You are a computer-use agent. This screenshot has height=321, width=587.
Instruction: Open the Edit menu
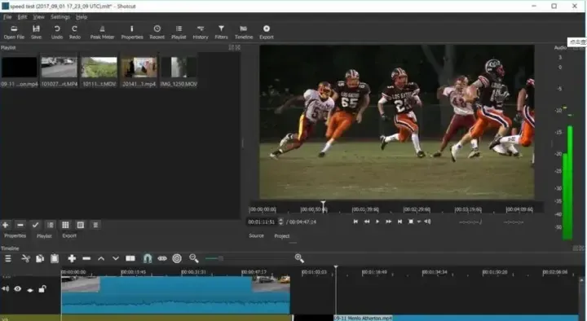[x=23, y=17]
